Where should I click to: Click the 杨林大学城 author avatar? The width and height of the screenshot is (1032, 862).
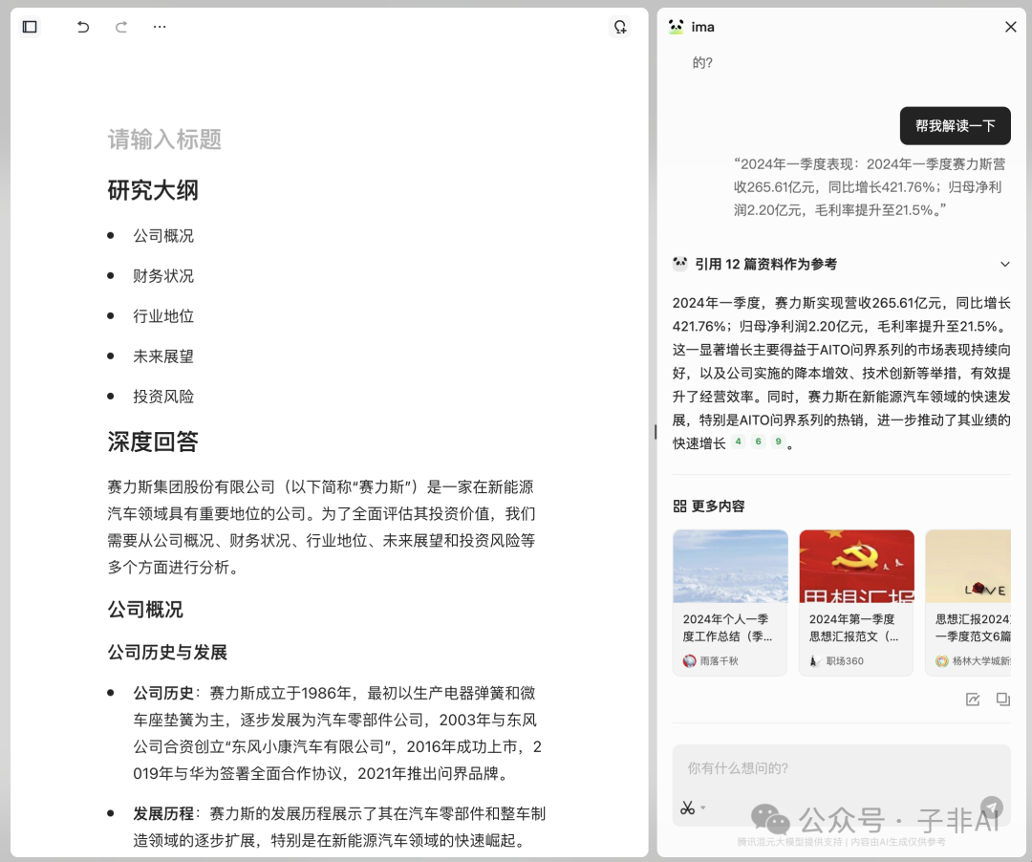click(942, 660)
